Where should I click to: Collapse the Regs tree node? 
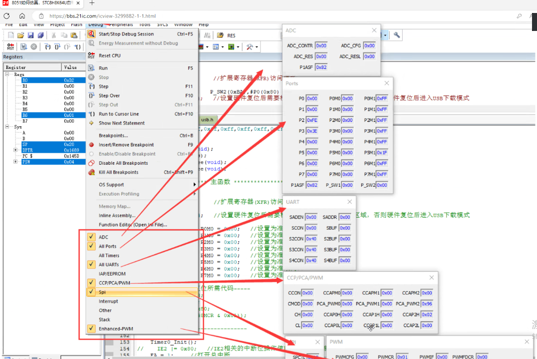tap(7, 74)
